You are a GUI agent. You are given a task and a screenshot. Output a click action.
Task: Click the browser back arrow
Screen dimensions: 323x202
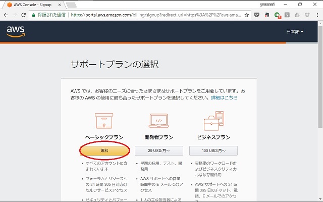point(6,15)
